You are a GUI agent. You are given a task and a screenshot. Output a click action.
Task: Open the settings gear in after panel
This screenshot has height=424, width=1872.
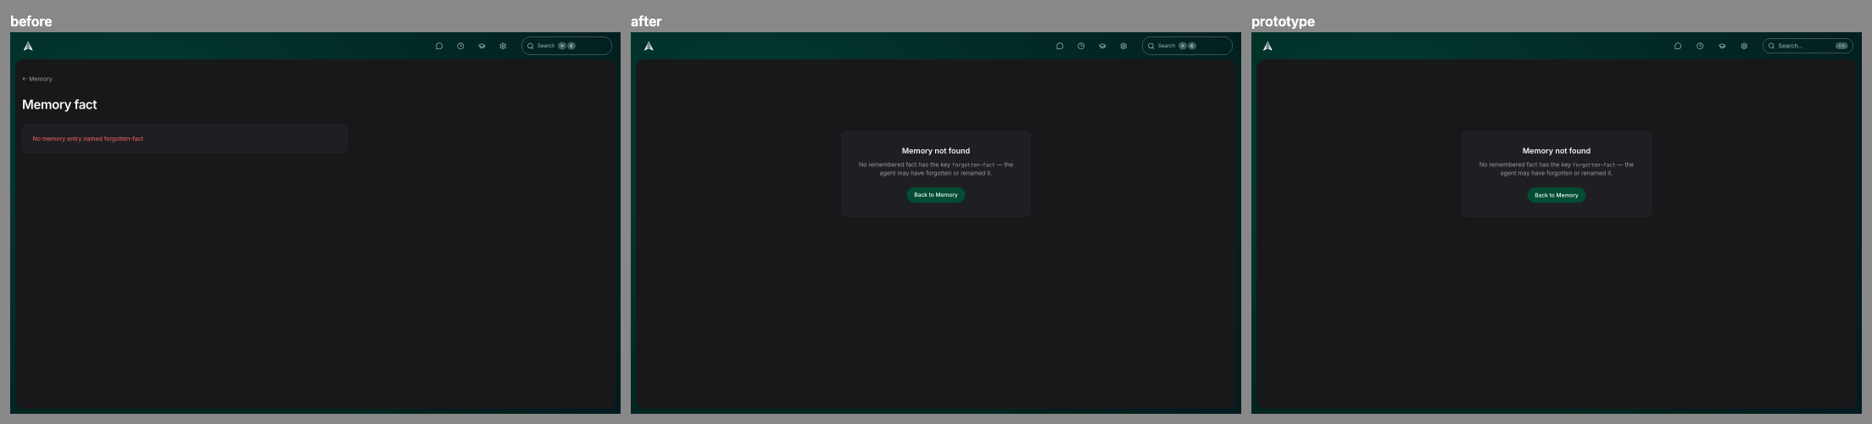[1123, 46]
